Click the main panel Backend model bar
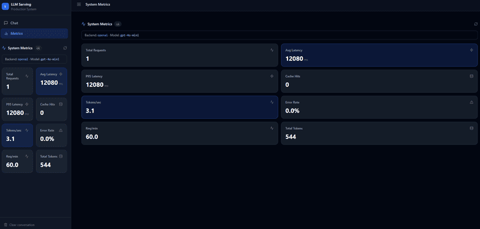 pyautogui.click(x=279, y=35)
